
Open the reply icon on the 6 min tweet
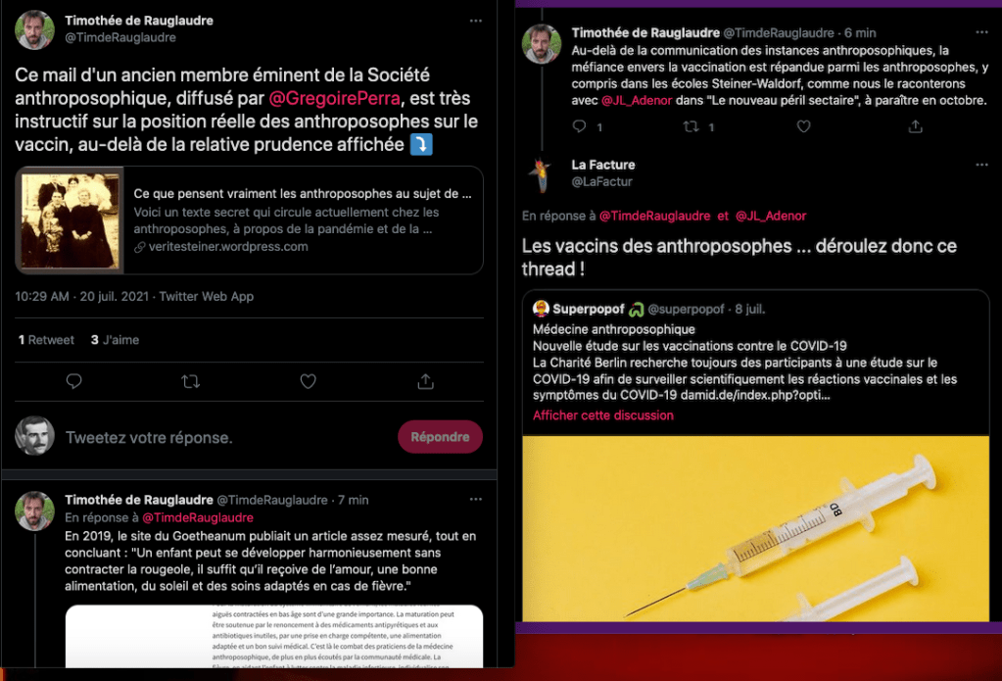(x=579, y=126)
